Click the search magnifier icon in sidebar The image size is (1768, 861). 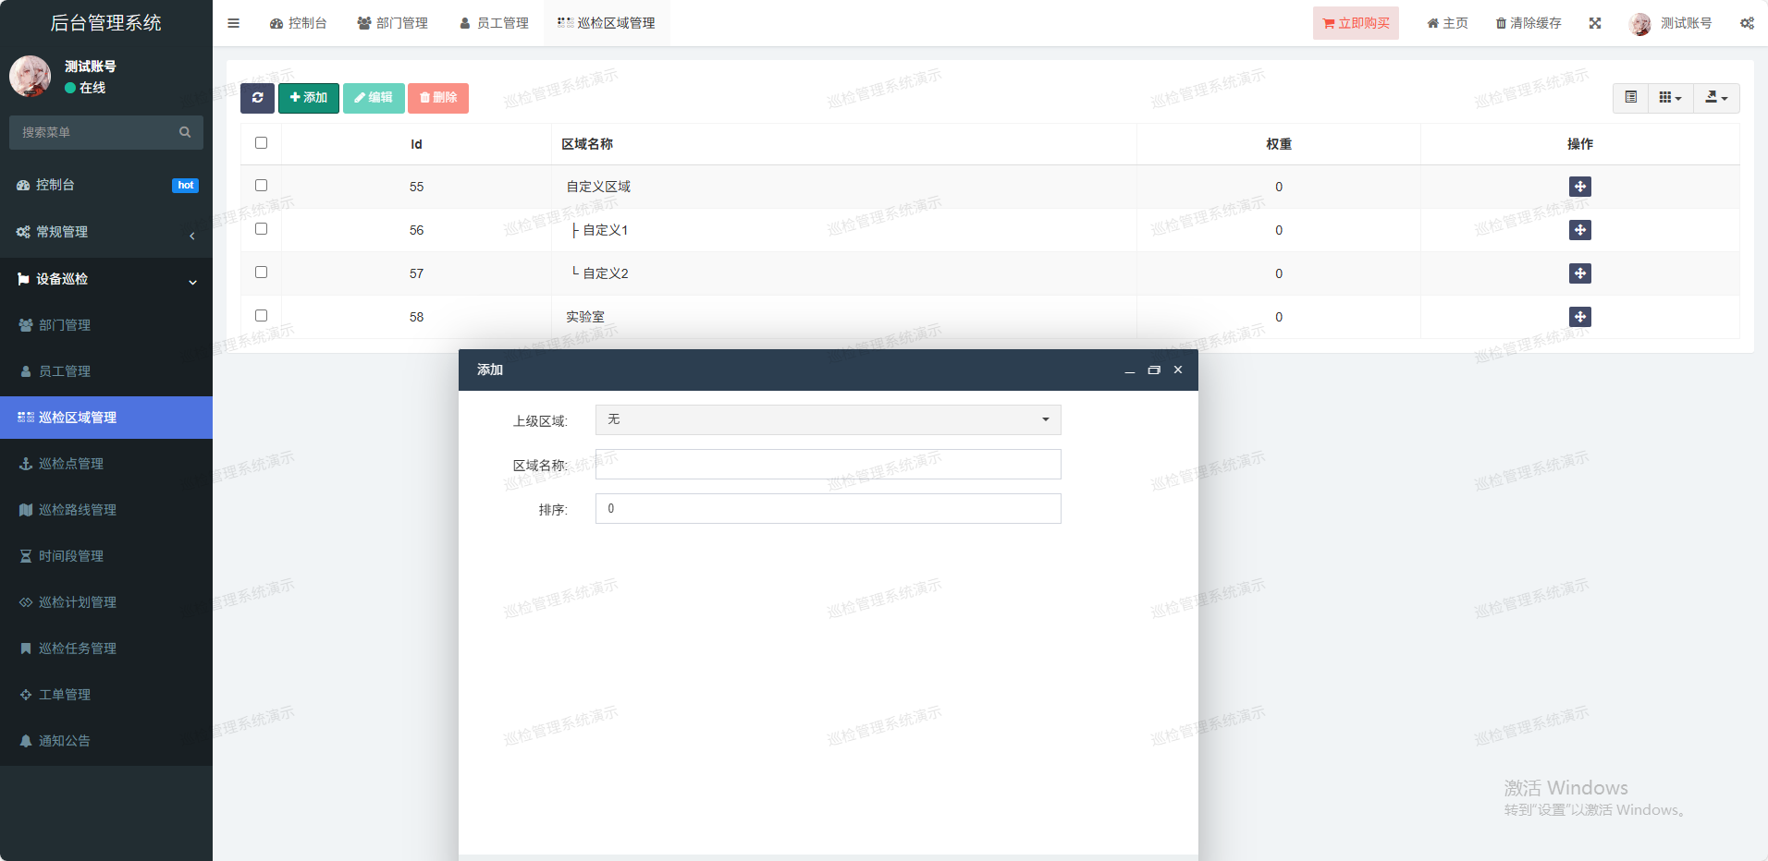185,132
